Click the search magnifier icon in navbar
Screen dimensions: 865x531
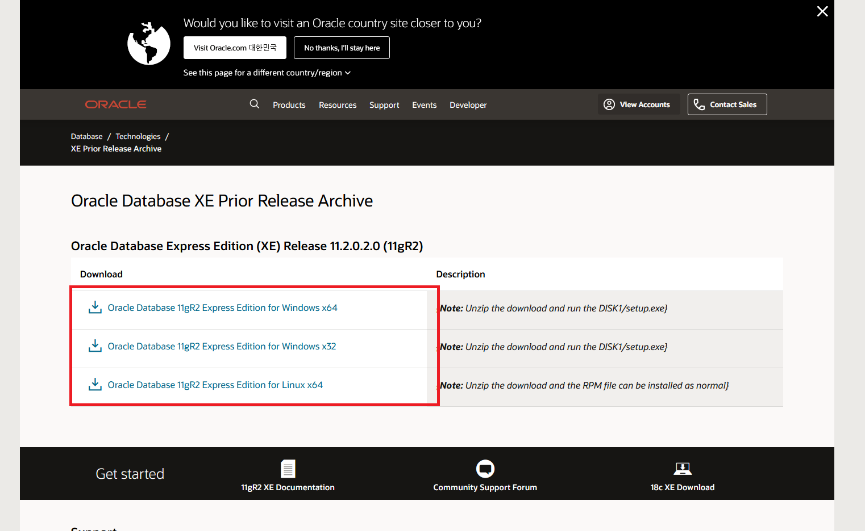[x=255, y=104]
